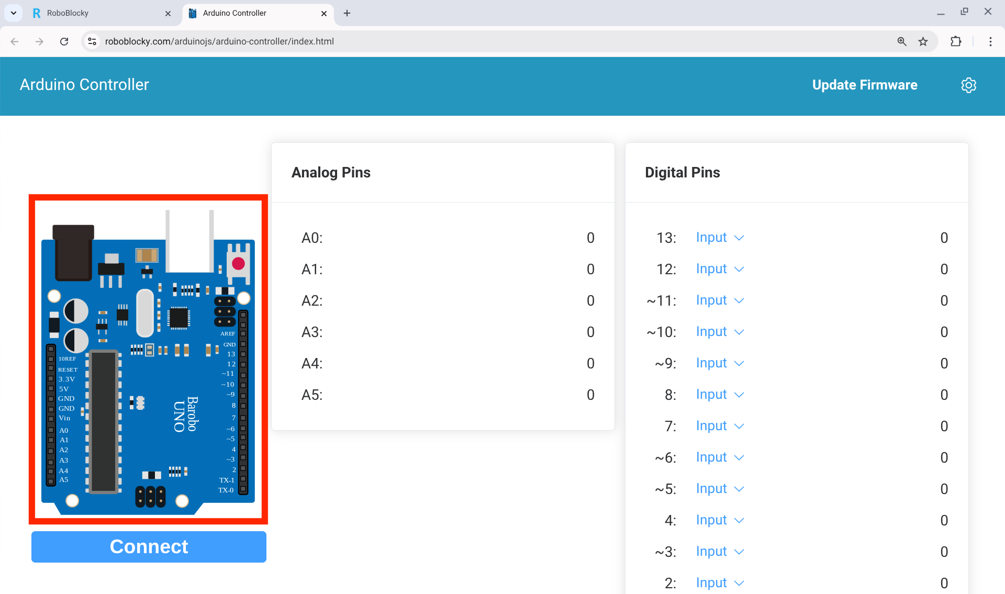Click Update Firmware link
This screenshot has width=1005, height=594.
coord(865,85)
